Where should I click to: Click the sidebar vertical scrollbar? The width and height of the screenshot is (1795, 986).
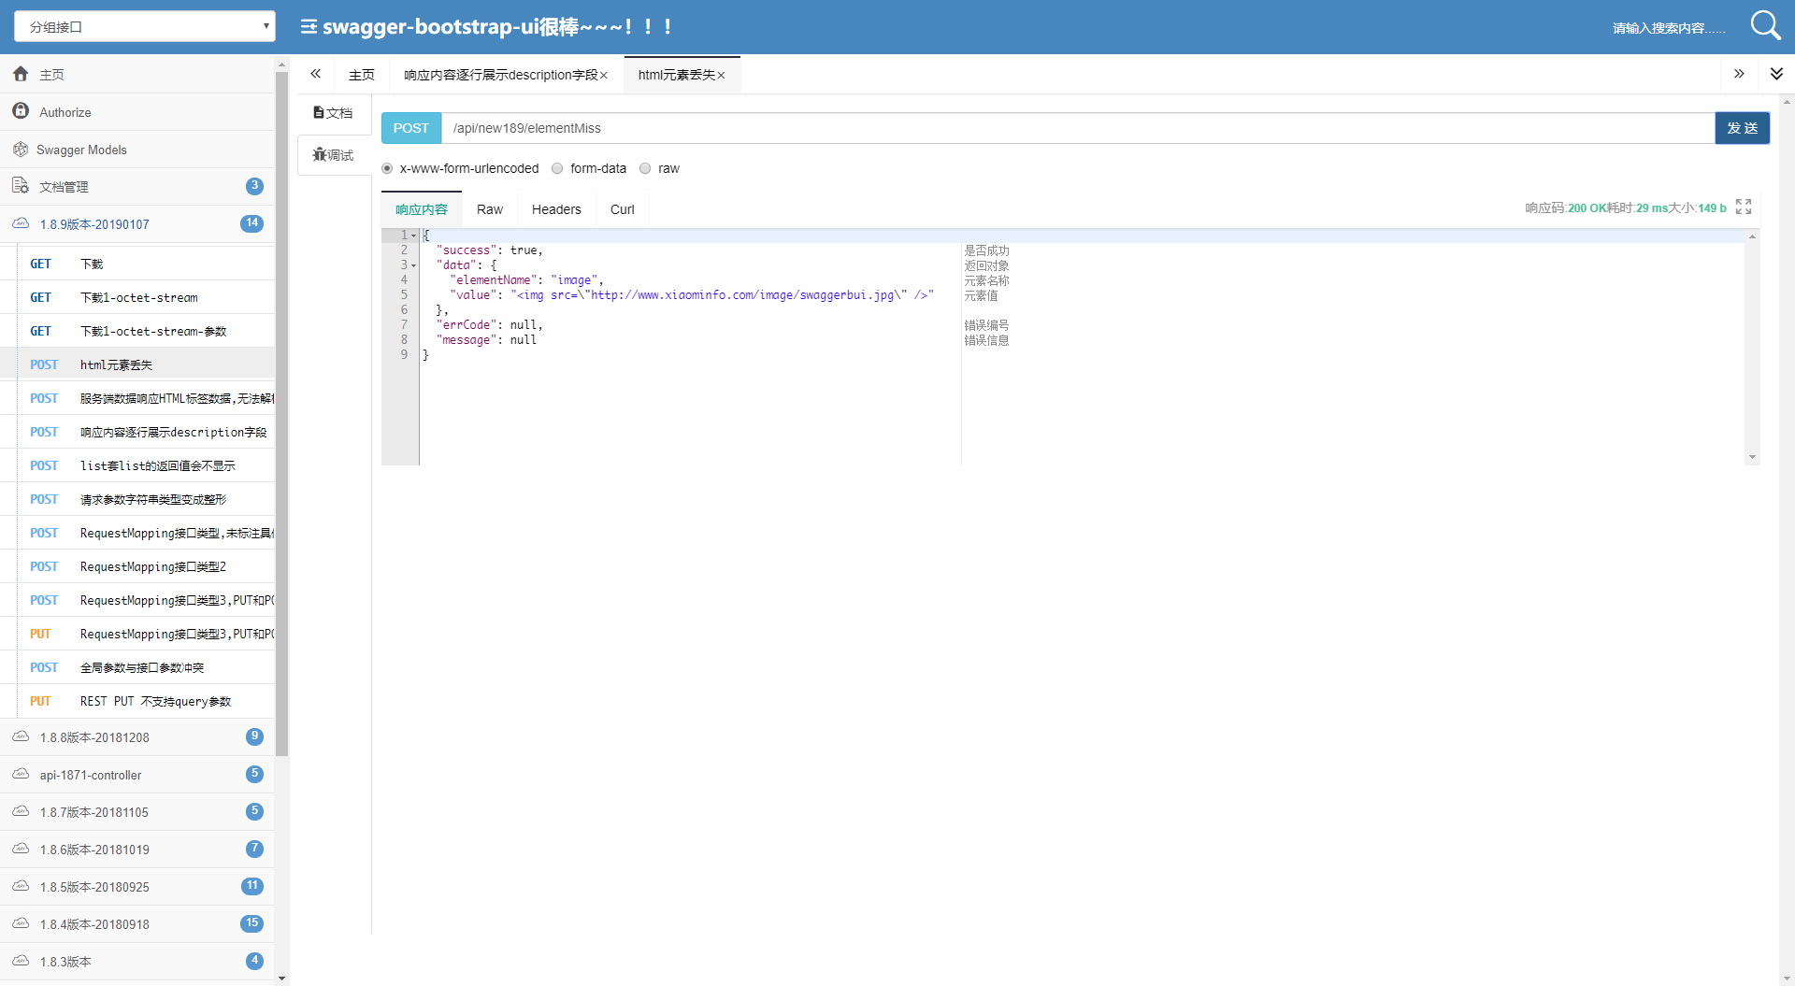click(281, 411)
